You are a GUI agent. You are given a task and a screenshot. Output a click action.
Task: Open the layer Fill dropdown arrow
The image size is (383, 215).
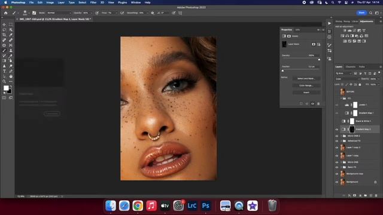(x=378, y=84)
